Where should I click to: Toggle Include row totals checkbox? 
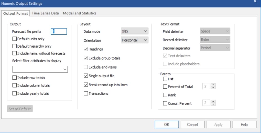[x=15, y=78]
